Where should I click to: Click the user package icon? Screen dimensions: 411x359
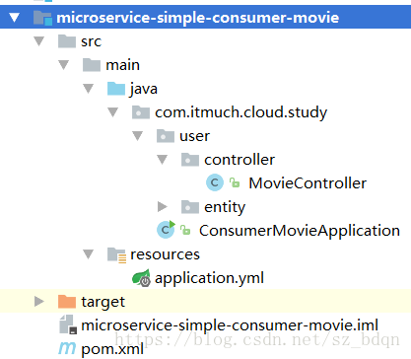click(166, 136)
